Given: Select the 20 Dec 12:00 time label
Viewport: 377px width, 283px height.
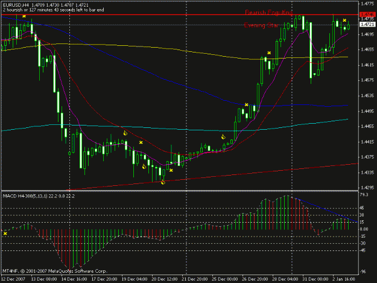Looking at the screenshot, I should (165, 279).
